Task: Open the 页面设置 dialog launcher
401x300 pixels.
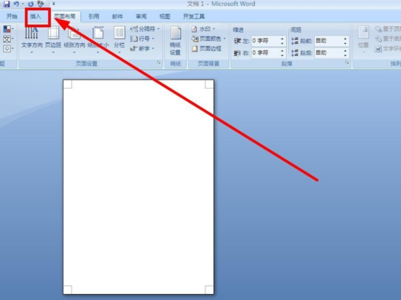Action: (x=159, y=63)
